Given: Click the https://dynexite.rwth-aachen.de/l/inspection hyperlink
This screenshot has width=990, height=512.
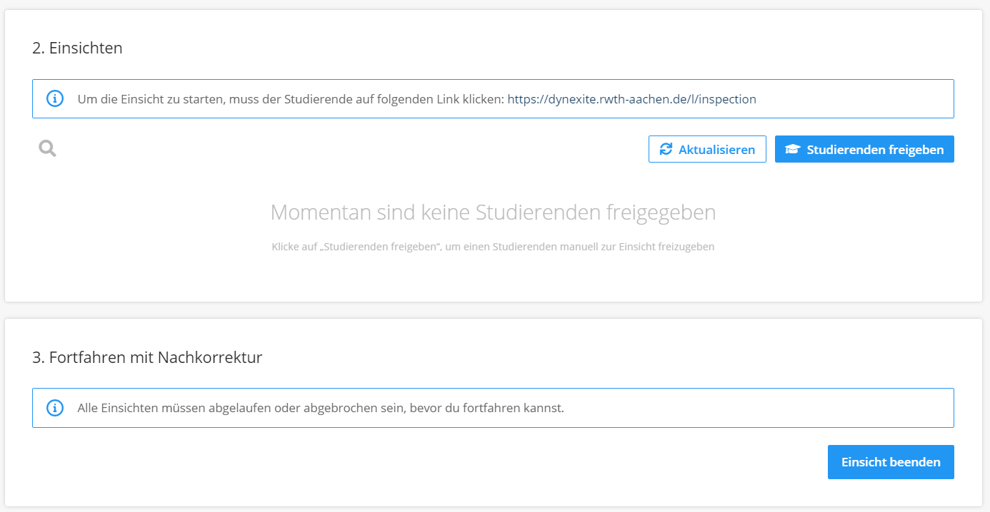Looking at the screenshot, I should tap(633, 98).
